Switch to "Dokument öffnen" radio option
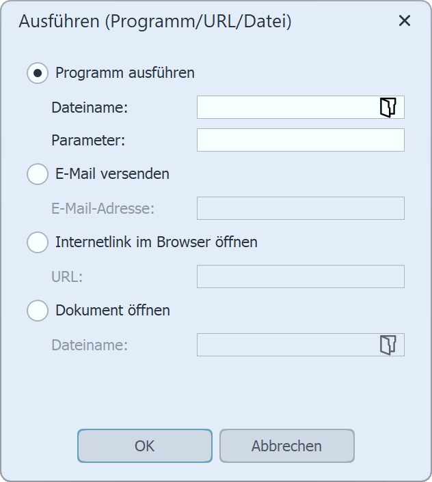 [38, 311]
